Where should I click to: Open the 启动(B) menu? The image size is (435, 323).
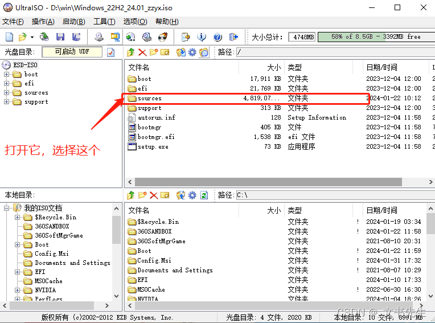[x=73, y=22]
